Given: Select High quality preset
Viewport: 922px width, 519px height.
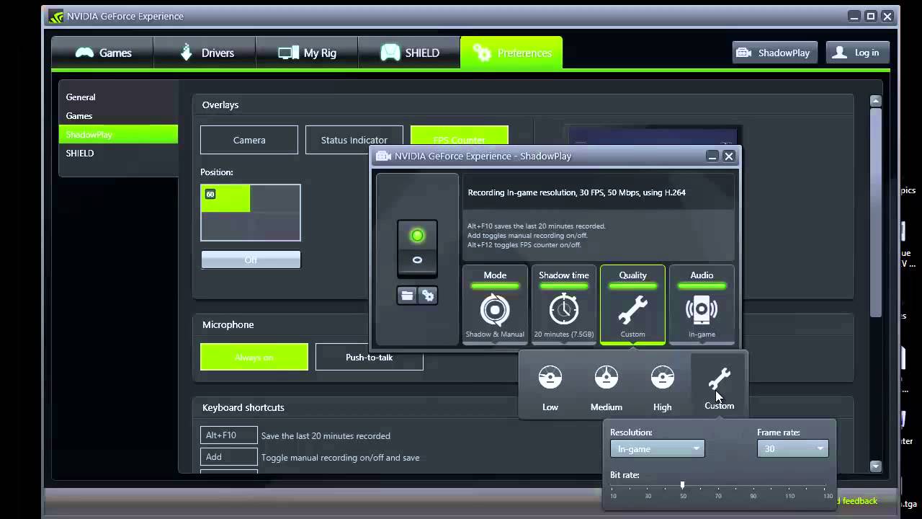Looking at the screenshot, I should coord(662,387).
